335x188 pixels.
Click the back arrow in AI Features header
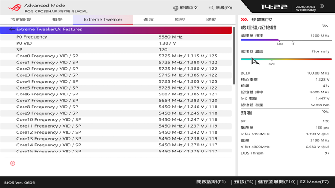pyautogui.click(x=12, y=30)
